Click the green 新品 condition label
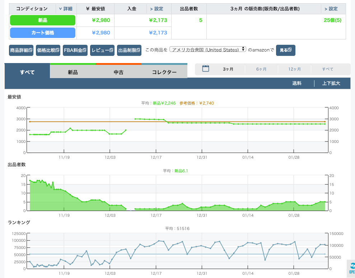This screenshot has height=278, width=355. [42, 20]
